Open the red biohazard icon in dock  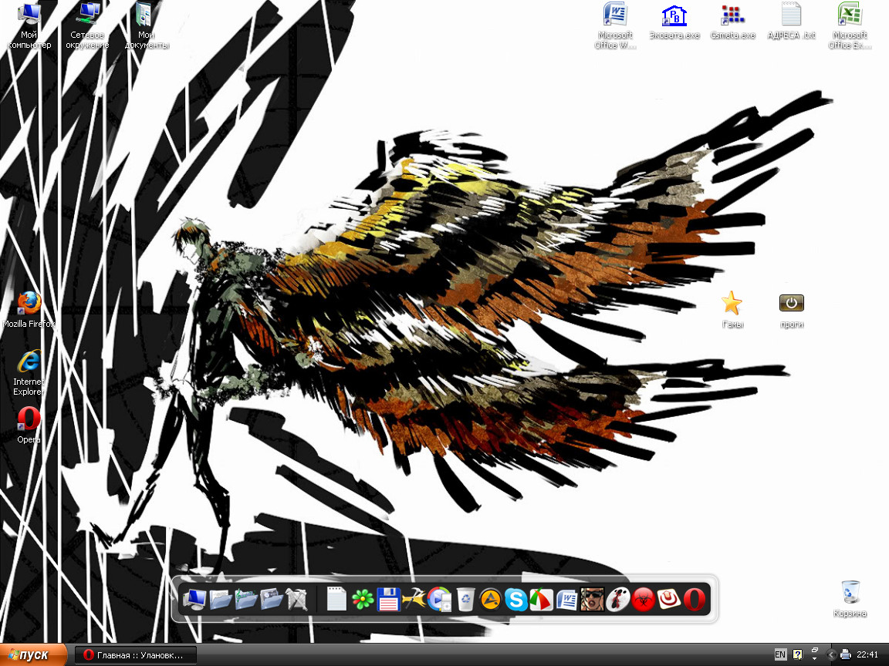[x=643, y=599]
